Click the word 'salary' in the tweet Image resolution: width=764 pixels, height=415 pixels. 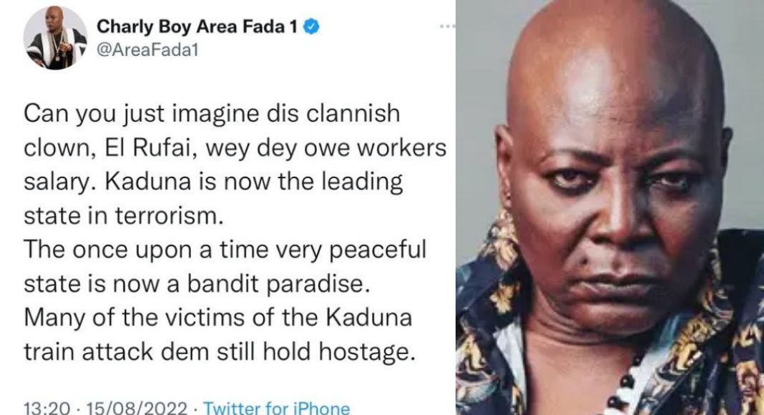click(x=61, y=183)
